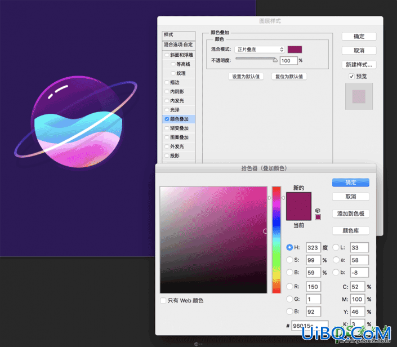Image resolution: width=397 pixels, height=347 pixels.
Task: Click 设置为默认值 button
Action: click(246, 77)
